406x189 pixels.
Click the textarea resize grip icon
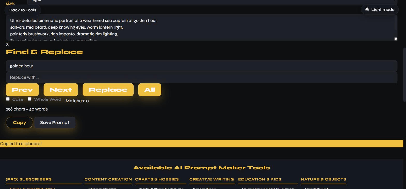click(396, 39)
